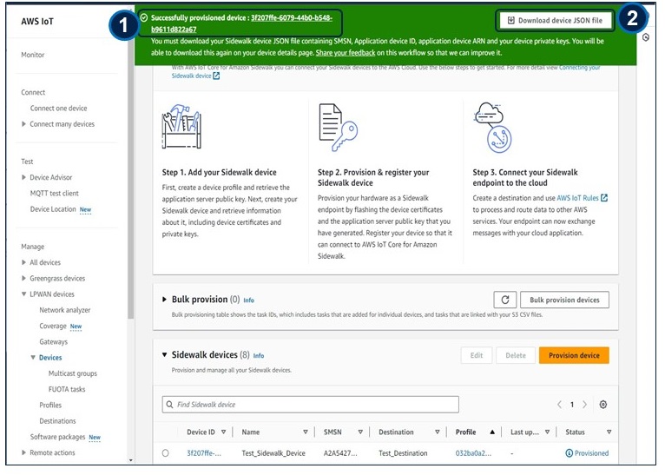The image size is (665, 475).
Task: Collapse the Devices item in sidebar
Action: tap(33, 358)
